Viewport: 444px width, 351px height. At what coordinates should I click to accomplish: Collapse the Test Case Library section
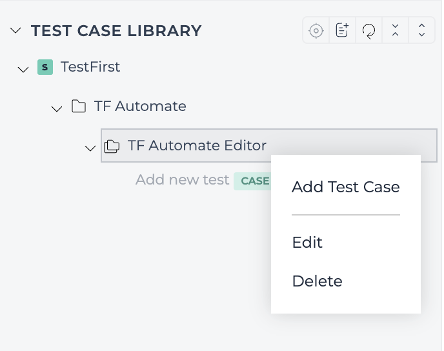(15, 30)
